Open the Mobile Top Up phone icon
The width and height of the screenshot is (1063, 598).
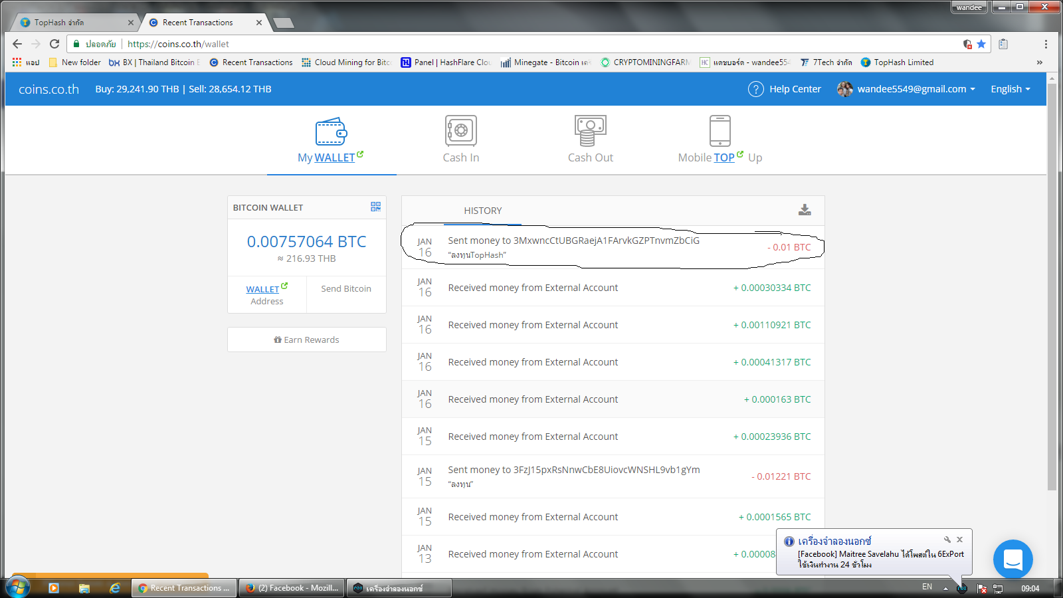(720, 130)
